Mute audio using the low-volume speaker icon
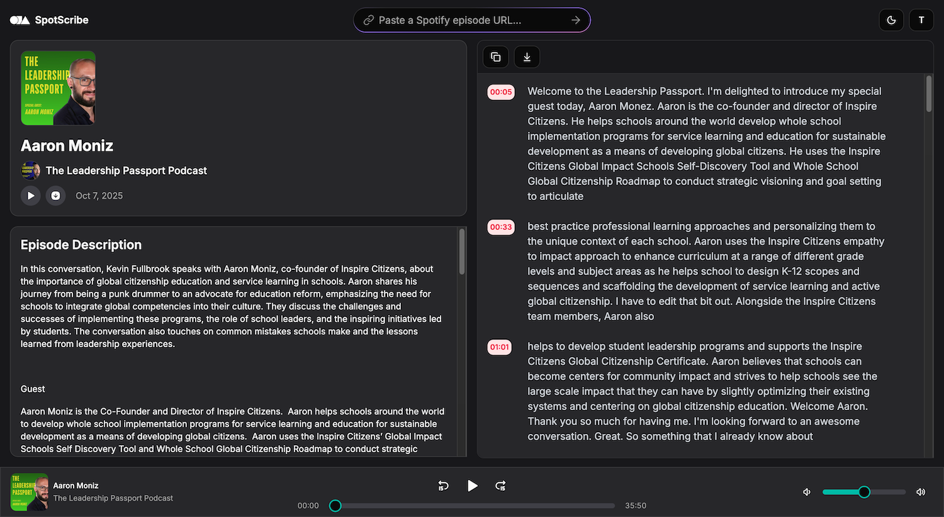 tap(807, 492)
